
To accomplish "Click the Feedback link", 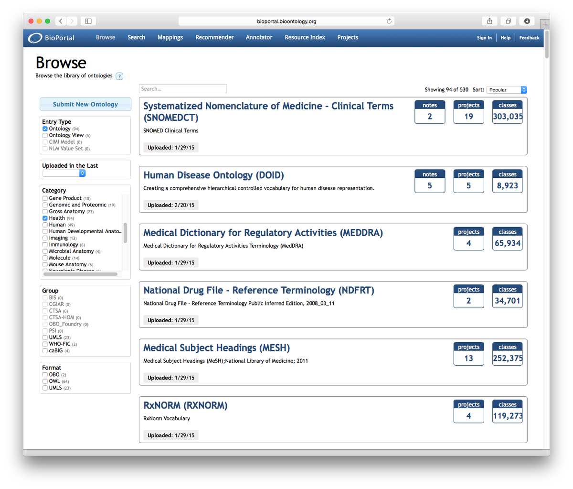I will pyautogui.click(x=529, y=38).
